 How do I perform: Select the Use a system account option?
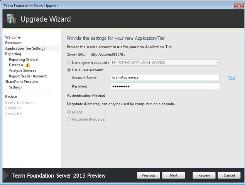[69, 62]
